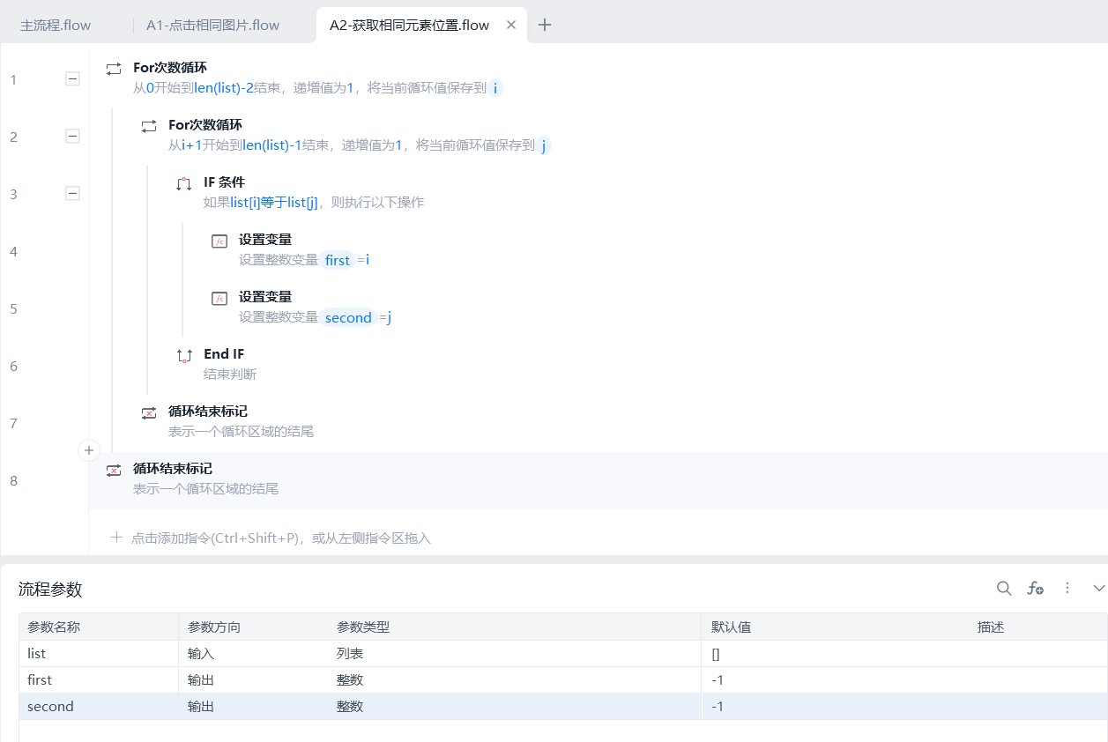Click the list[i]等于list[j] condition text
This screenshot has width=1108, height=742.
click(273, 203)
